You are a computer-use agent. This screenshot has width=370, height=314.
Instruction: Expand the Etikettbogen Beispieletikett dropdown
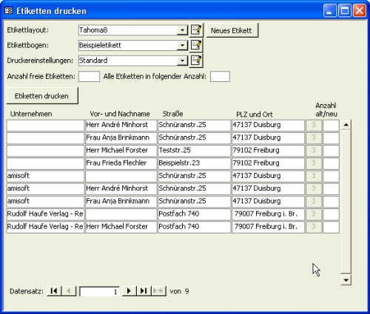(x=182, y=46)
